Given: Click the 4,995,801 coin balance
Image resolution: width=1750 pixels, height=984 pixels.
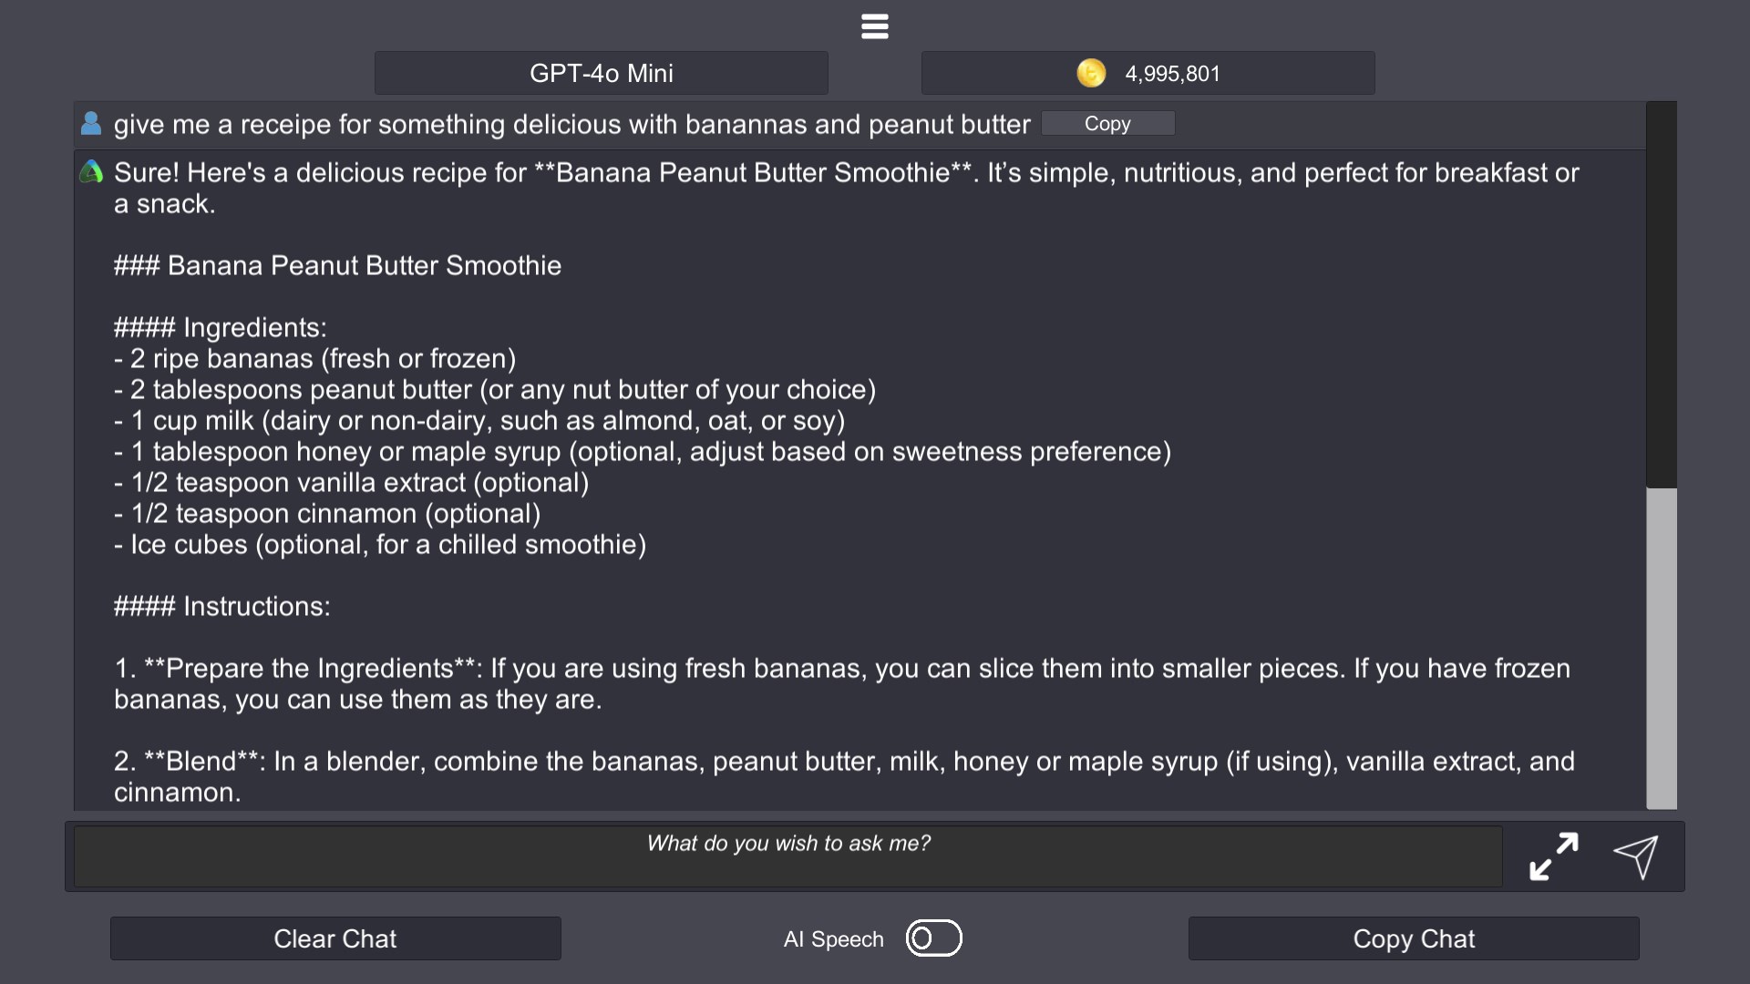Looking at the screenshot, I should (x=1172, y=74).
